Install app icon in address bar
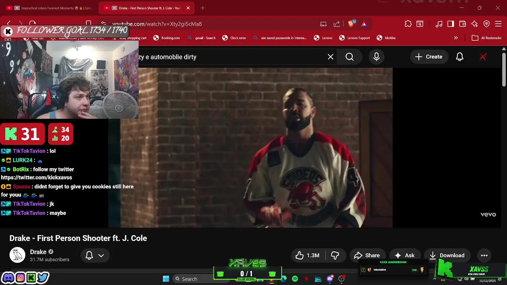 coord(324,24)
